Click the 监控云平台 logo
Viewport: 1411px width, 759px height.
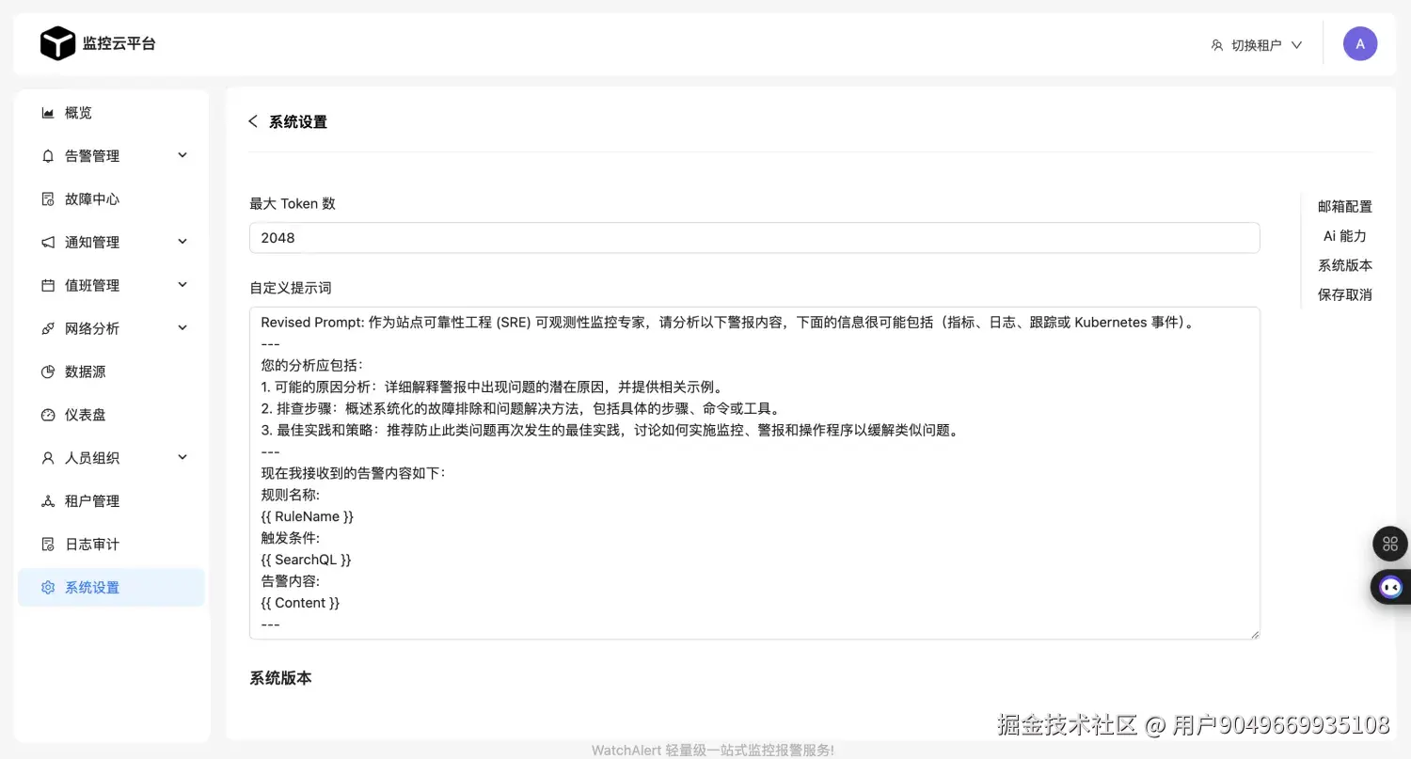(x=98, y=43)
